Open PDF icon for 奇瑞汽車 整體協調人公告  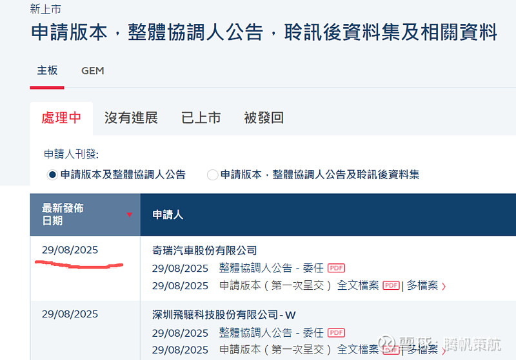(x=336, y=268)
